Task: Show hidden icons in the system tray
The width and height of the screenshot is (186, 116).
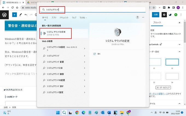Action: pos(152,112)
